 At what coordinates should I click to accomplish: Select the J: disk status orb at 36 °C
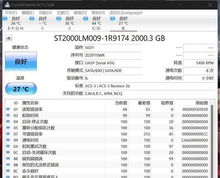(59, 18)
